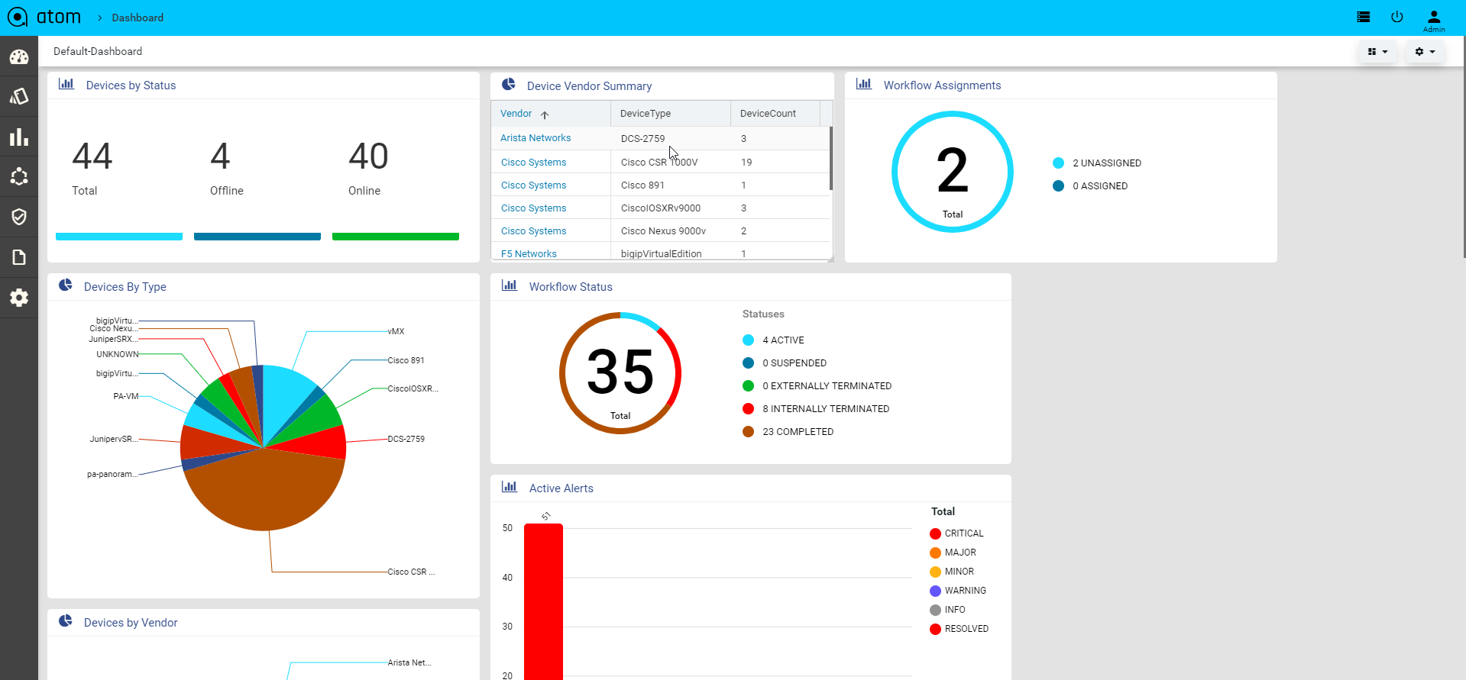
Task: Select the Default-Dashboard title
Action: coord(98,51)
